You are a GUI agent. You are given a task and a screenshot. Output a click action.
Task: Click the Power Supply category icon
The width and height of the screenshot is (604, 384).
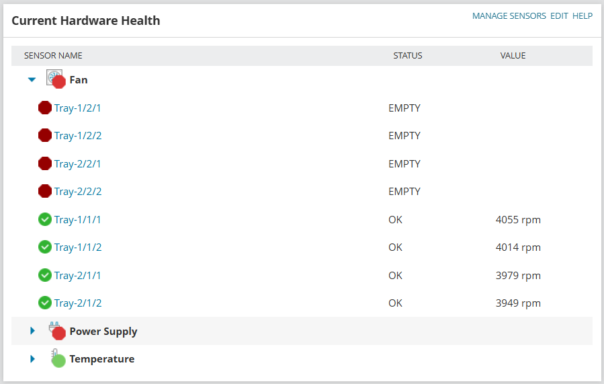(x=56, y=331)
